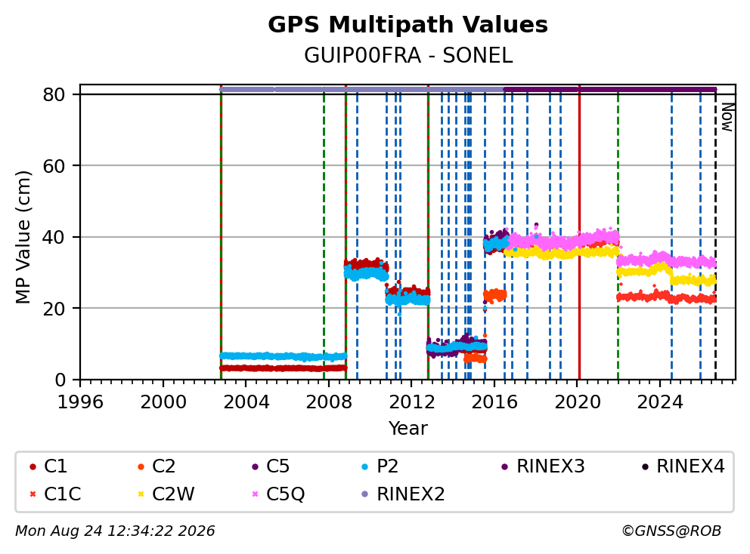The image size is (750, 554).
Task: Select the RINEX4 legend entry
Action: [x=683, y=466]
